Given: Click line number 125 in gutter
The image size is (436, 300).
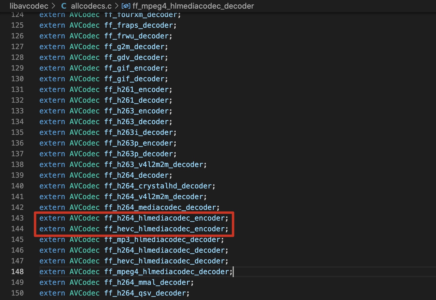Looking at the screenshot, I should click(17, 25).
